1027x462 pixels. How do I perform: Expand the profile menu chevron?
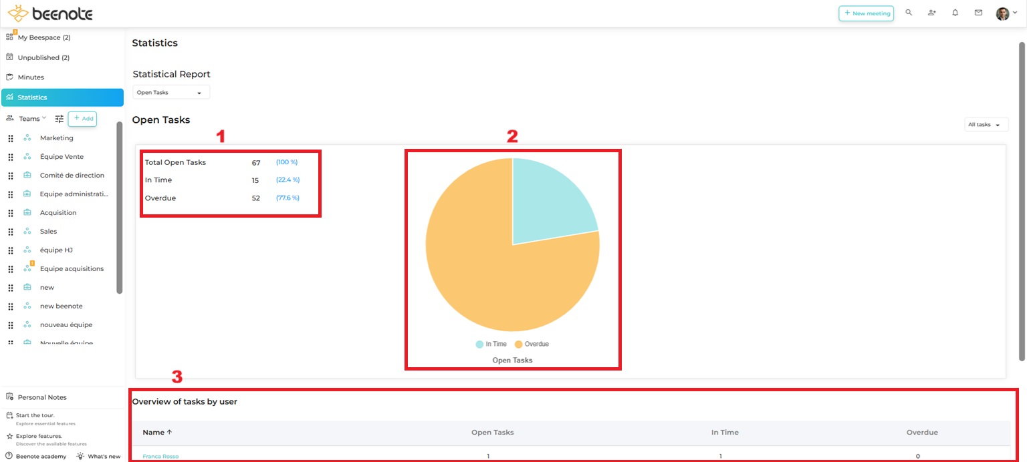tap(1016, 12)
